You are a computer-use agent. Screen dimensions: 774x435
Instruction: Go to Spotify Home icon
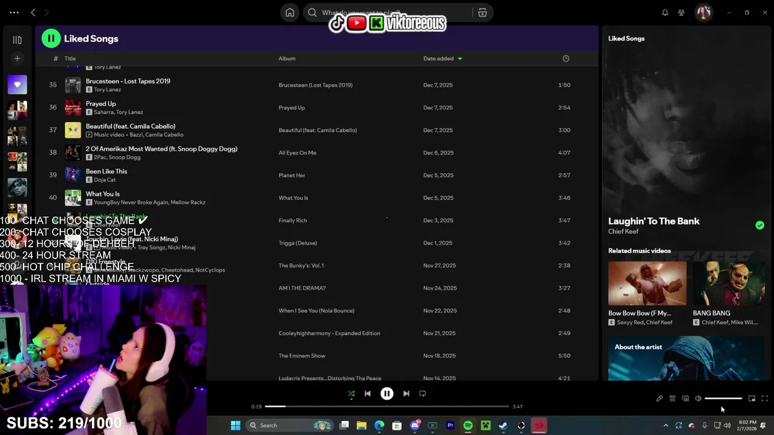point(290,13)
